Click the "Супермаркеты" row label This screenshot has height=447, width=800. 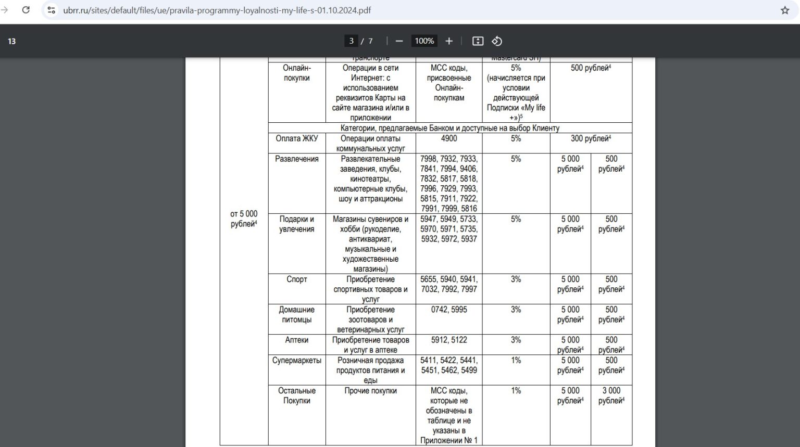tap(296, 360)
